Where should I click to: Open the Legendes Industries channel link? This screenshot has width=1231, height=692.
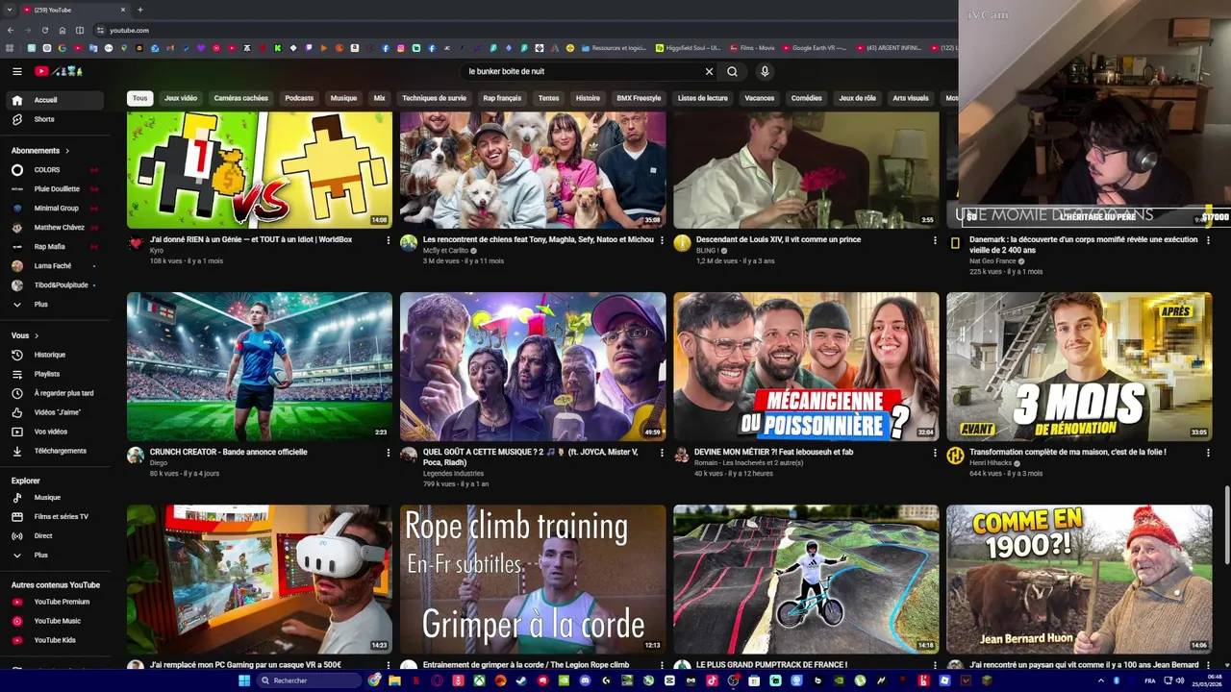[453, 473]
